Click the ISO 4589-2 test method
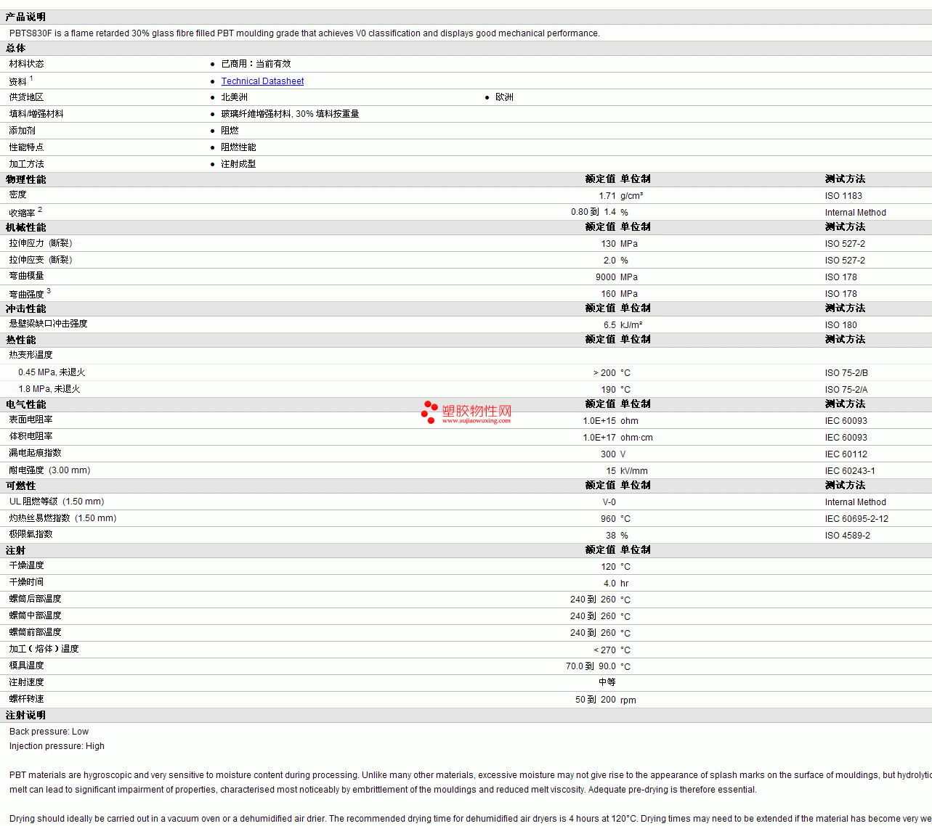Screen dimensions: 932x826 847,536
